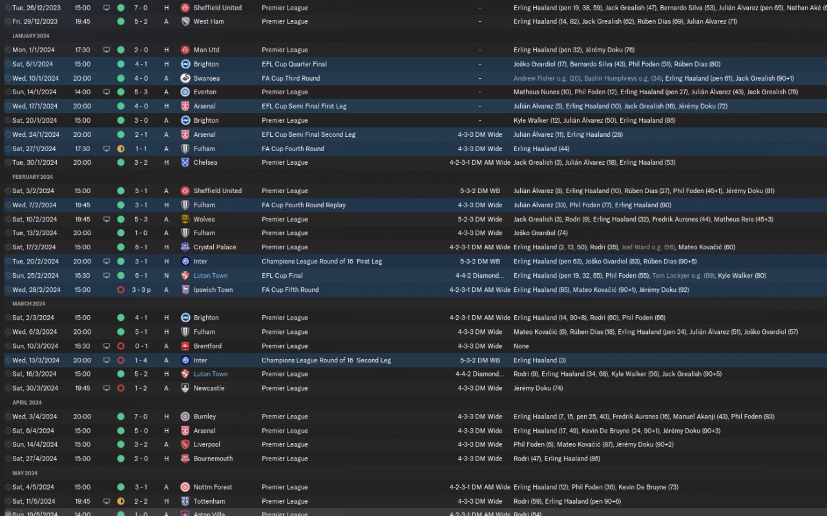
Task: Select the Burnley club badge
Action: [x=185, y=417]
